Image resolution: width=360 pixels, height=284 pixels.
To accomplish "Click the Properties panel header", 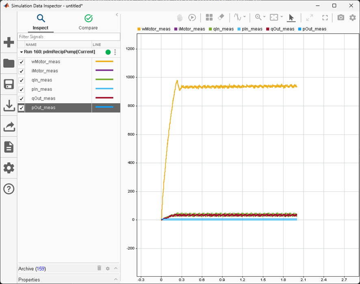I will pyautogui.click(x=69, y=280).
